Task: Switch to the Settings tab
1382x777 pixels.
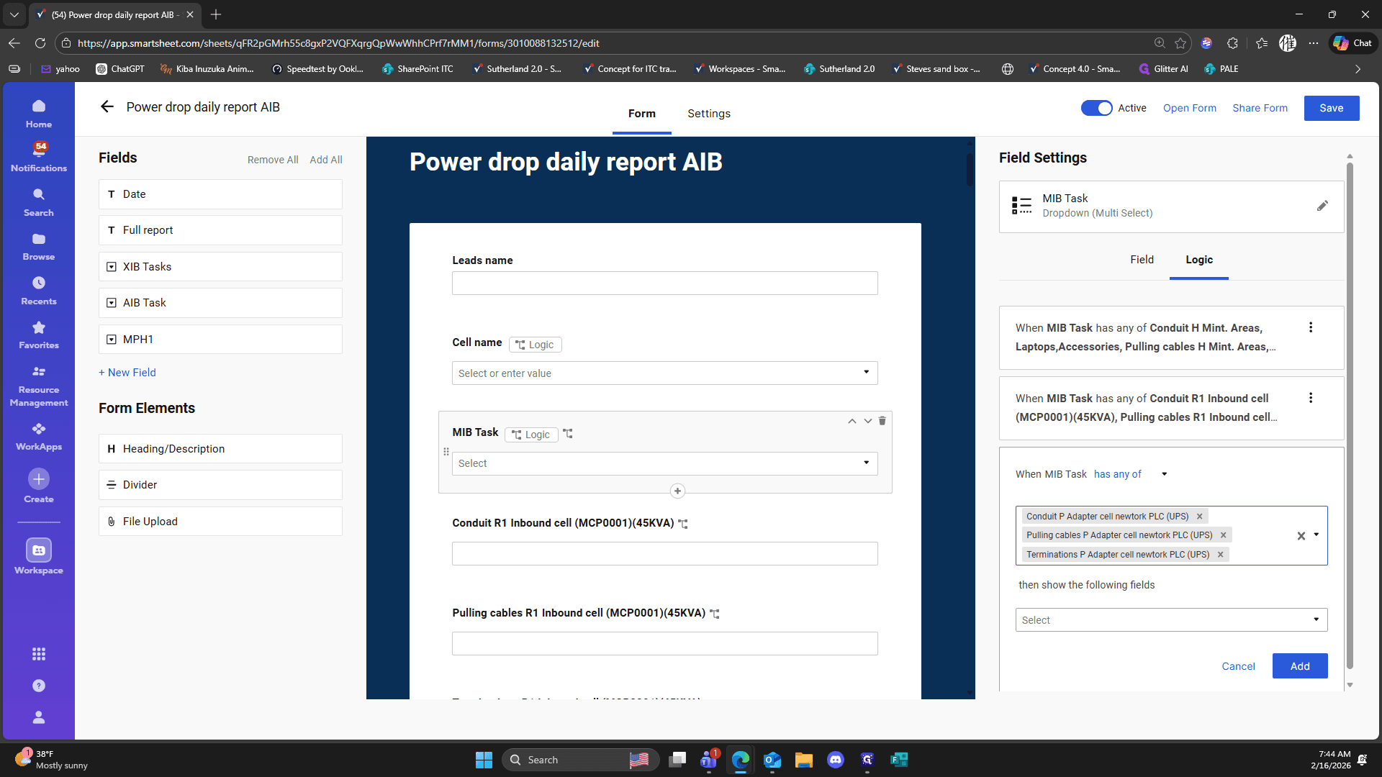Action: 708,114
